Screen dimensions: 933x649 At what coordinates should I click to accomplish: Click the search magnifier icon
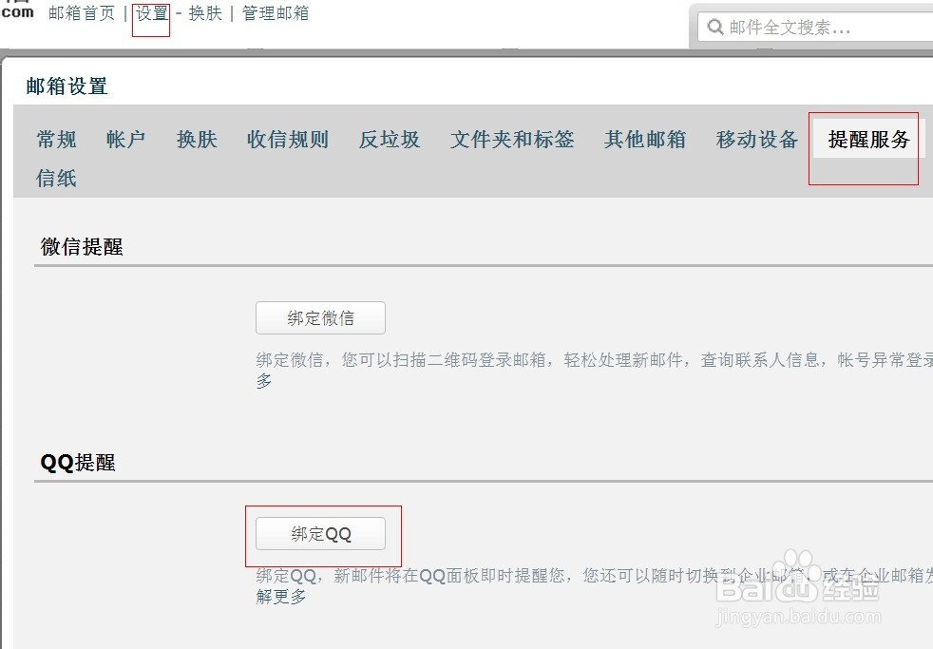coord(715,28)
